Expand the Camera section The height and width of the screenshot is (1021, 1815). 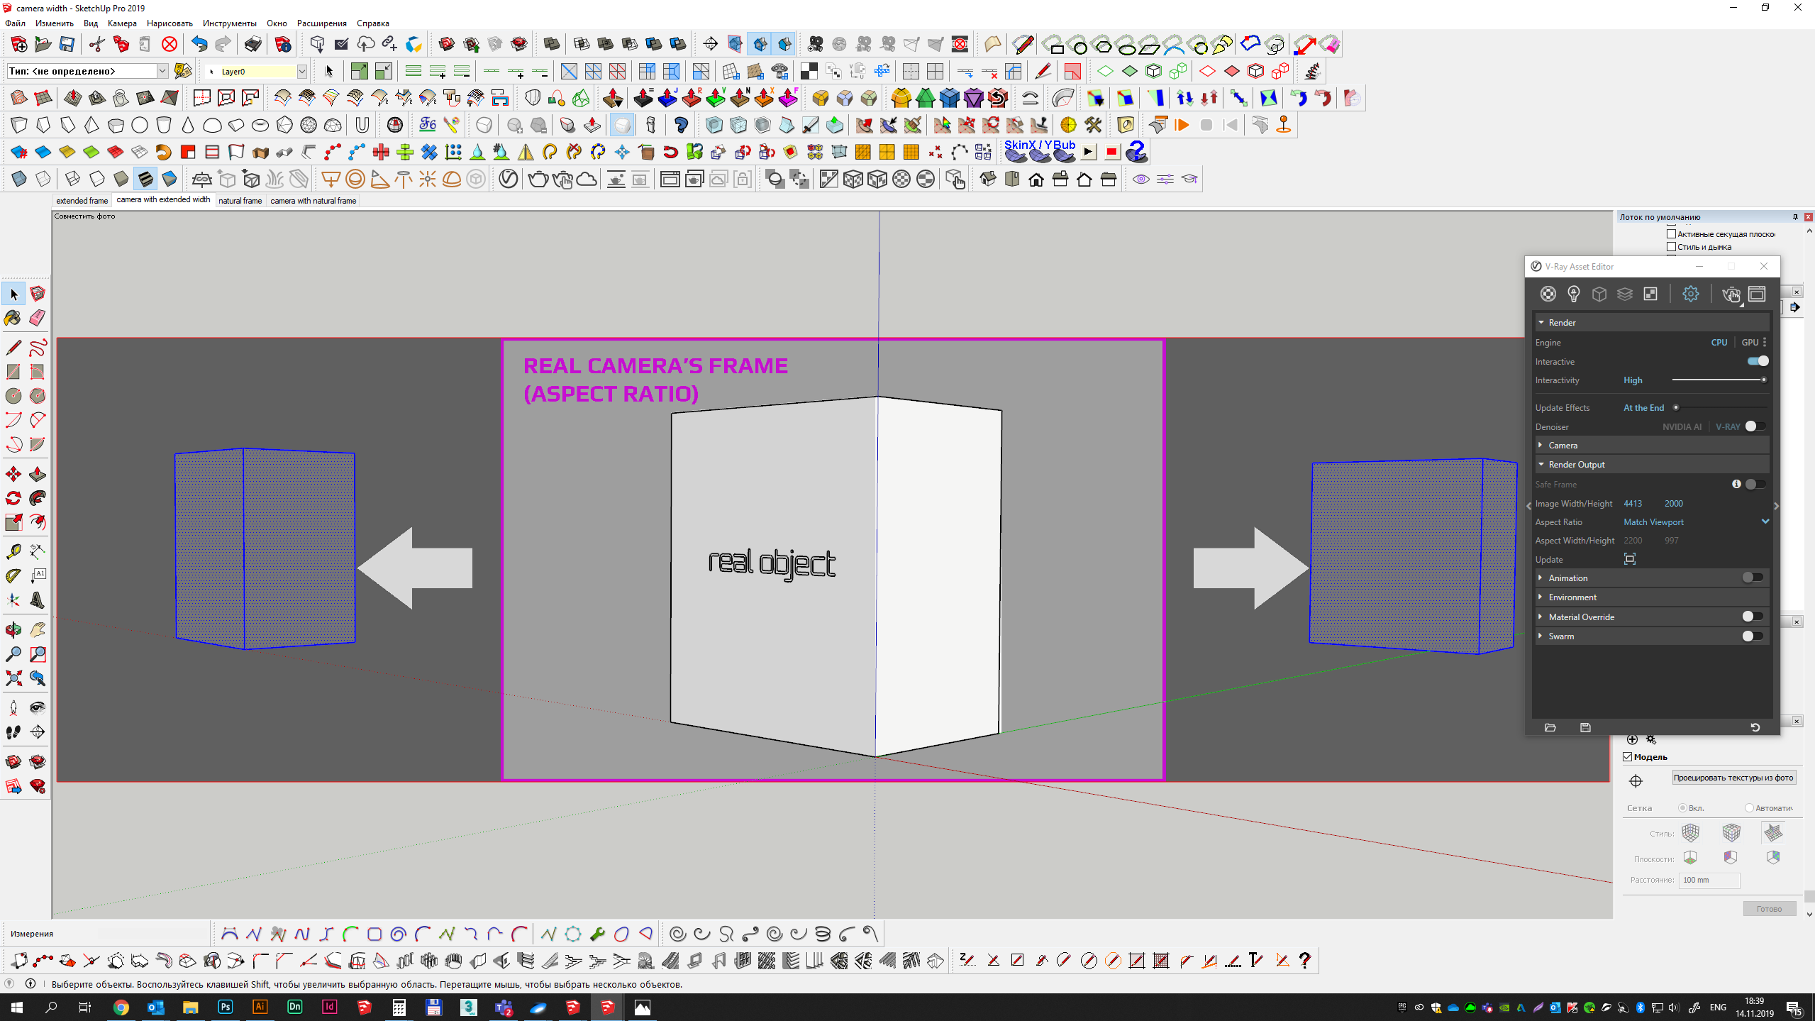coord(1563,445)
